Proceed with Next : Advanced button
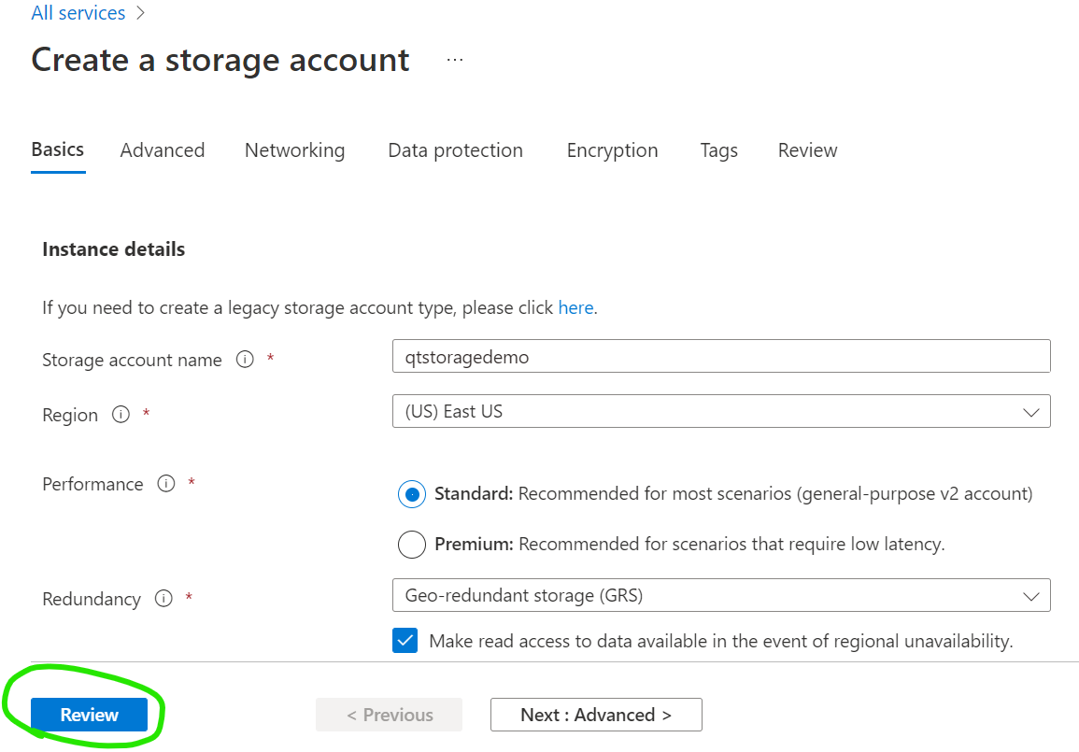The height and width of the screenshot is (752, 1079). click(x=596, y=715)
